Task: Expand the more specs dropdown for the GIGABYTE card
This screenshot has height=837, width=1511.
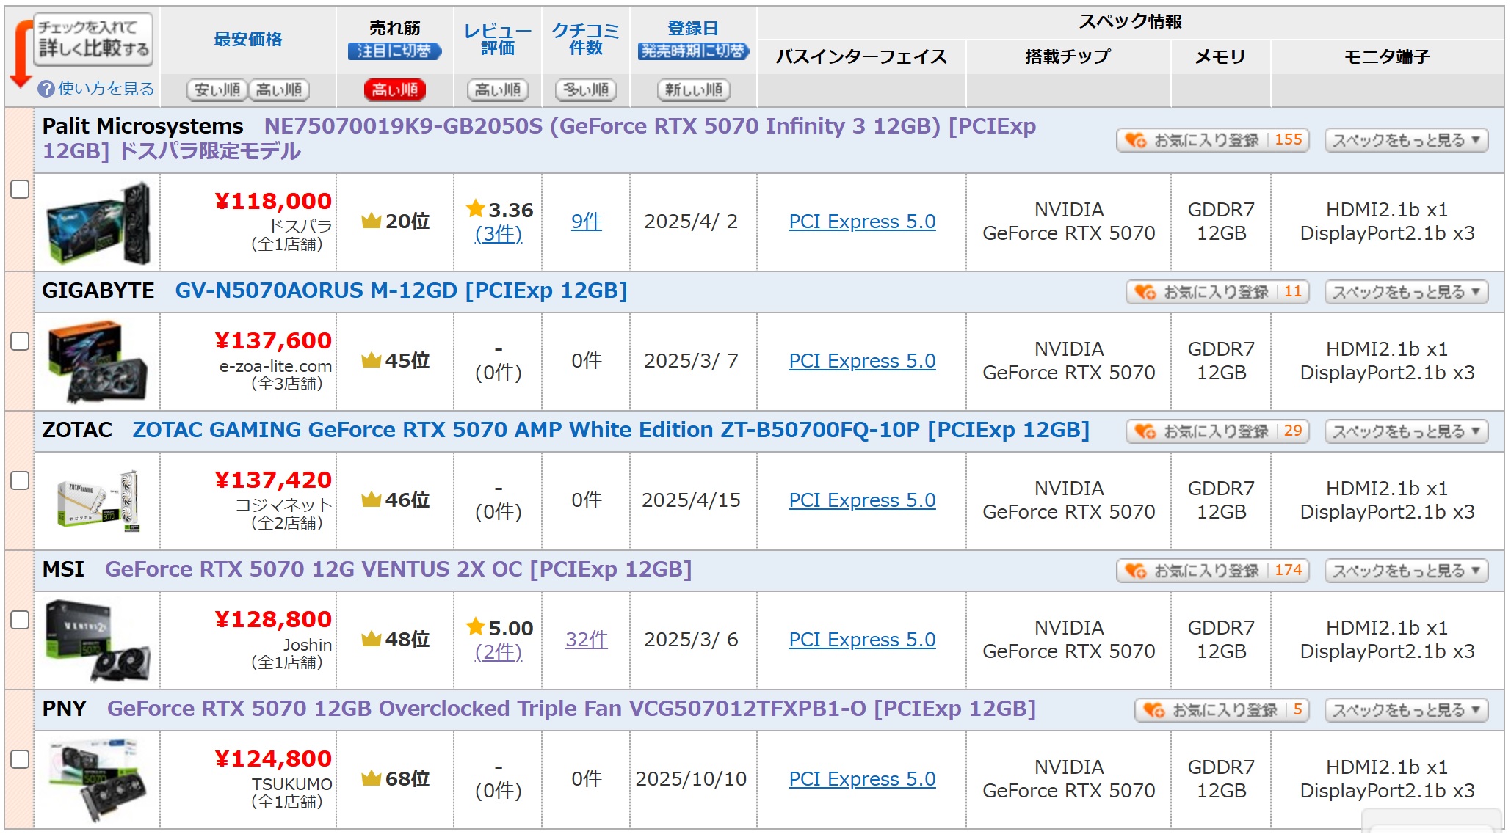Action: click(1405, 292)
